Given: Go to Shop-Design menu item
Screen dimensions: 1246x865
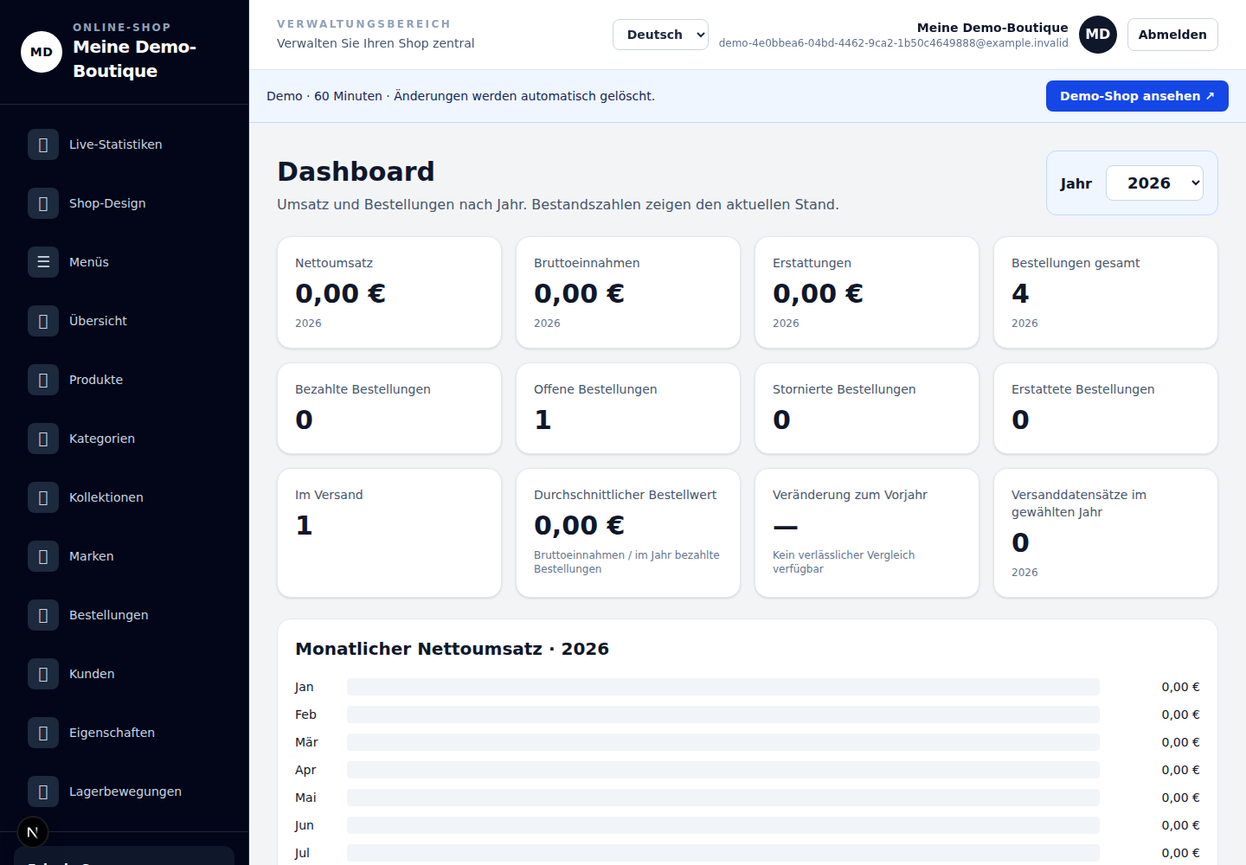Looking at the screenshot, I should 125,203.
